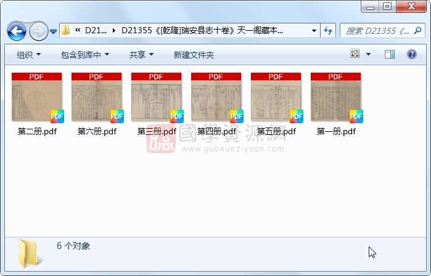Viewport: 431px width, 276px height.
Task: Close the Explorer window
Action: [x=411, y=6]
